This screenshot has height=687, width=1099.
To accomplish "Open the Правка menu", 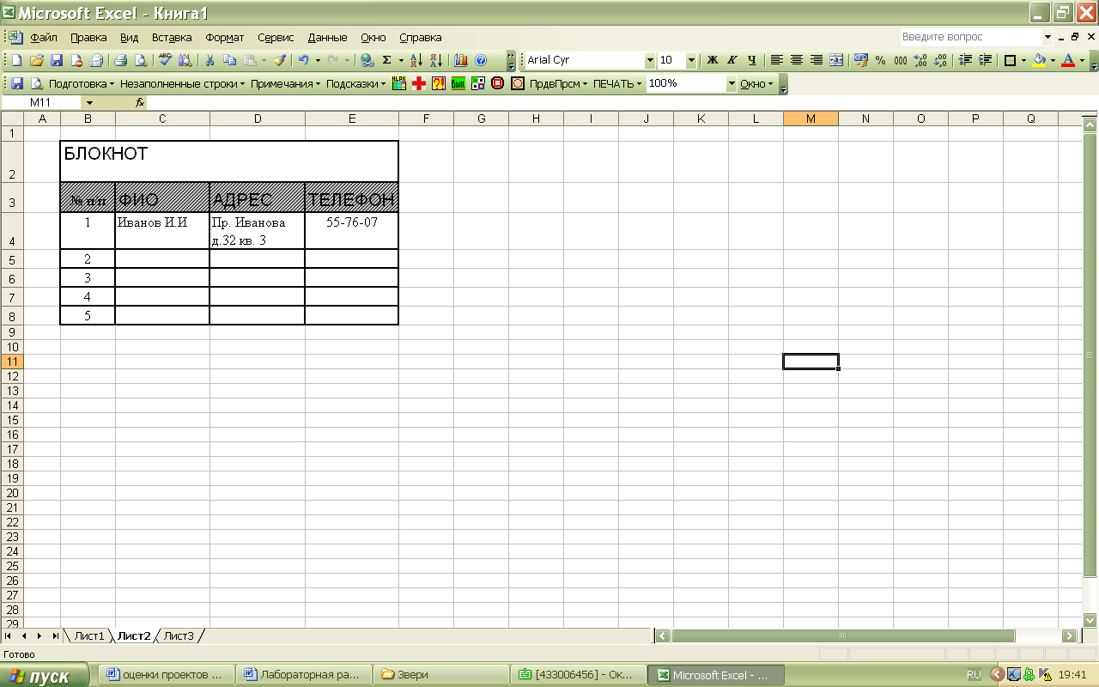I will click(x=88, y=37).
